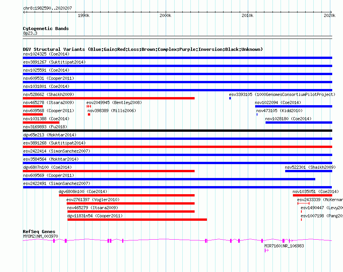Click the esv3891268 (Suktitipat2014) red label
The width and height of the screenshot is (343, 272).
pyautogui.click(x=54, y=143)
